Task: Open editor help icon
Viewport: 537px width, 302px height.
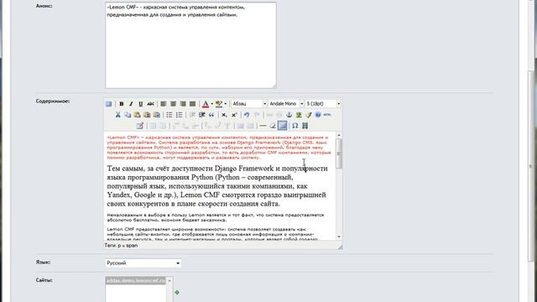Action: 318,115
